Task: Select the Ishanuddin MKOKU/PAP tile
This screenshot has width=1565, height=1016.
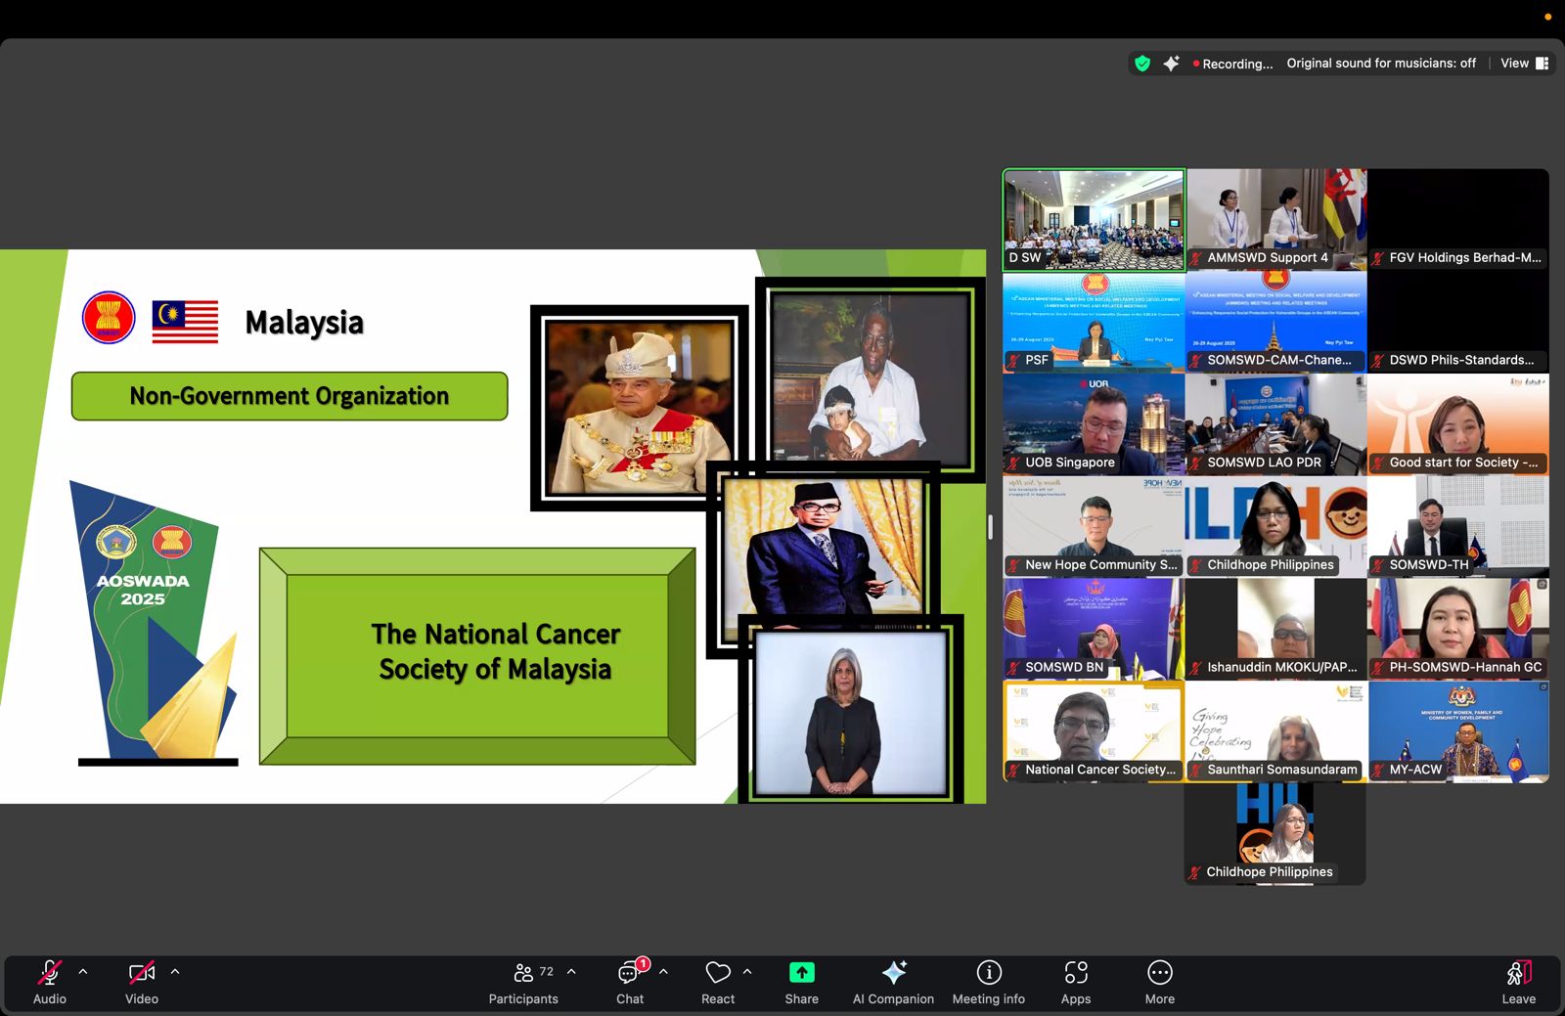Action: [x=1275, y=630]
